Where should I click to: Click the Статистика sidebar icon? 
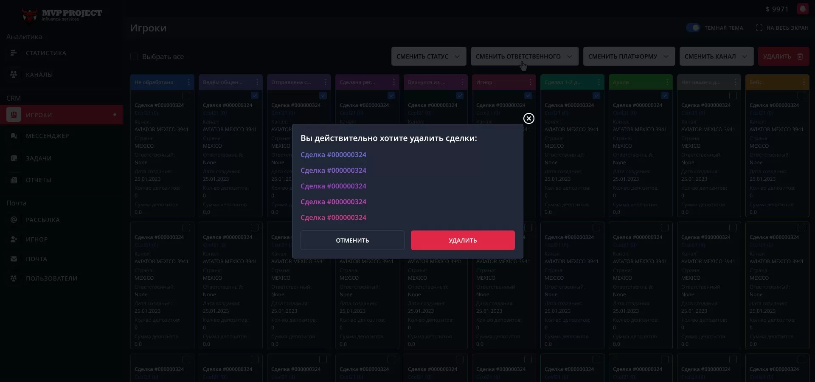(x=14, y=53)
